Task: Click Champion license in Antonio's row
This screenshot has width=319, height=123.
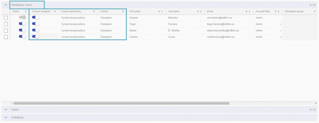Action: coord(106,18)
